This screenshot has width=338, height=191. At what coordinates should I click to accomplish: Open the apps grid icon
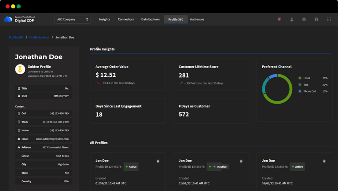pos(329,19)
